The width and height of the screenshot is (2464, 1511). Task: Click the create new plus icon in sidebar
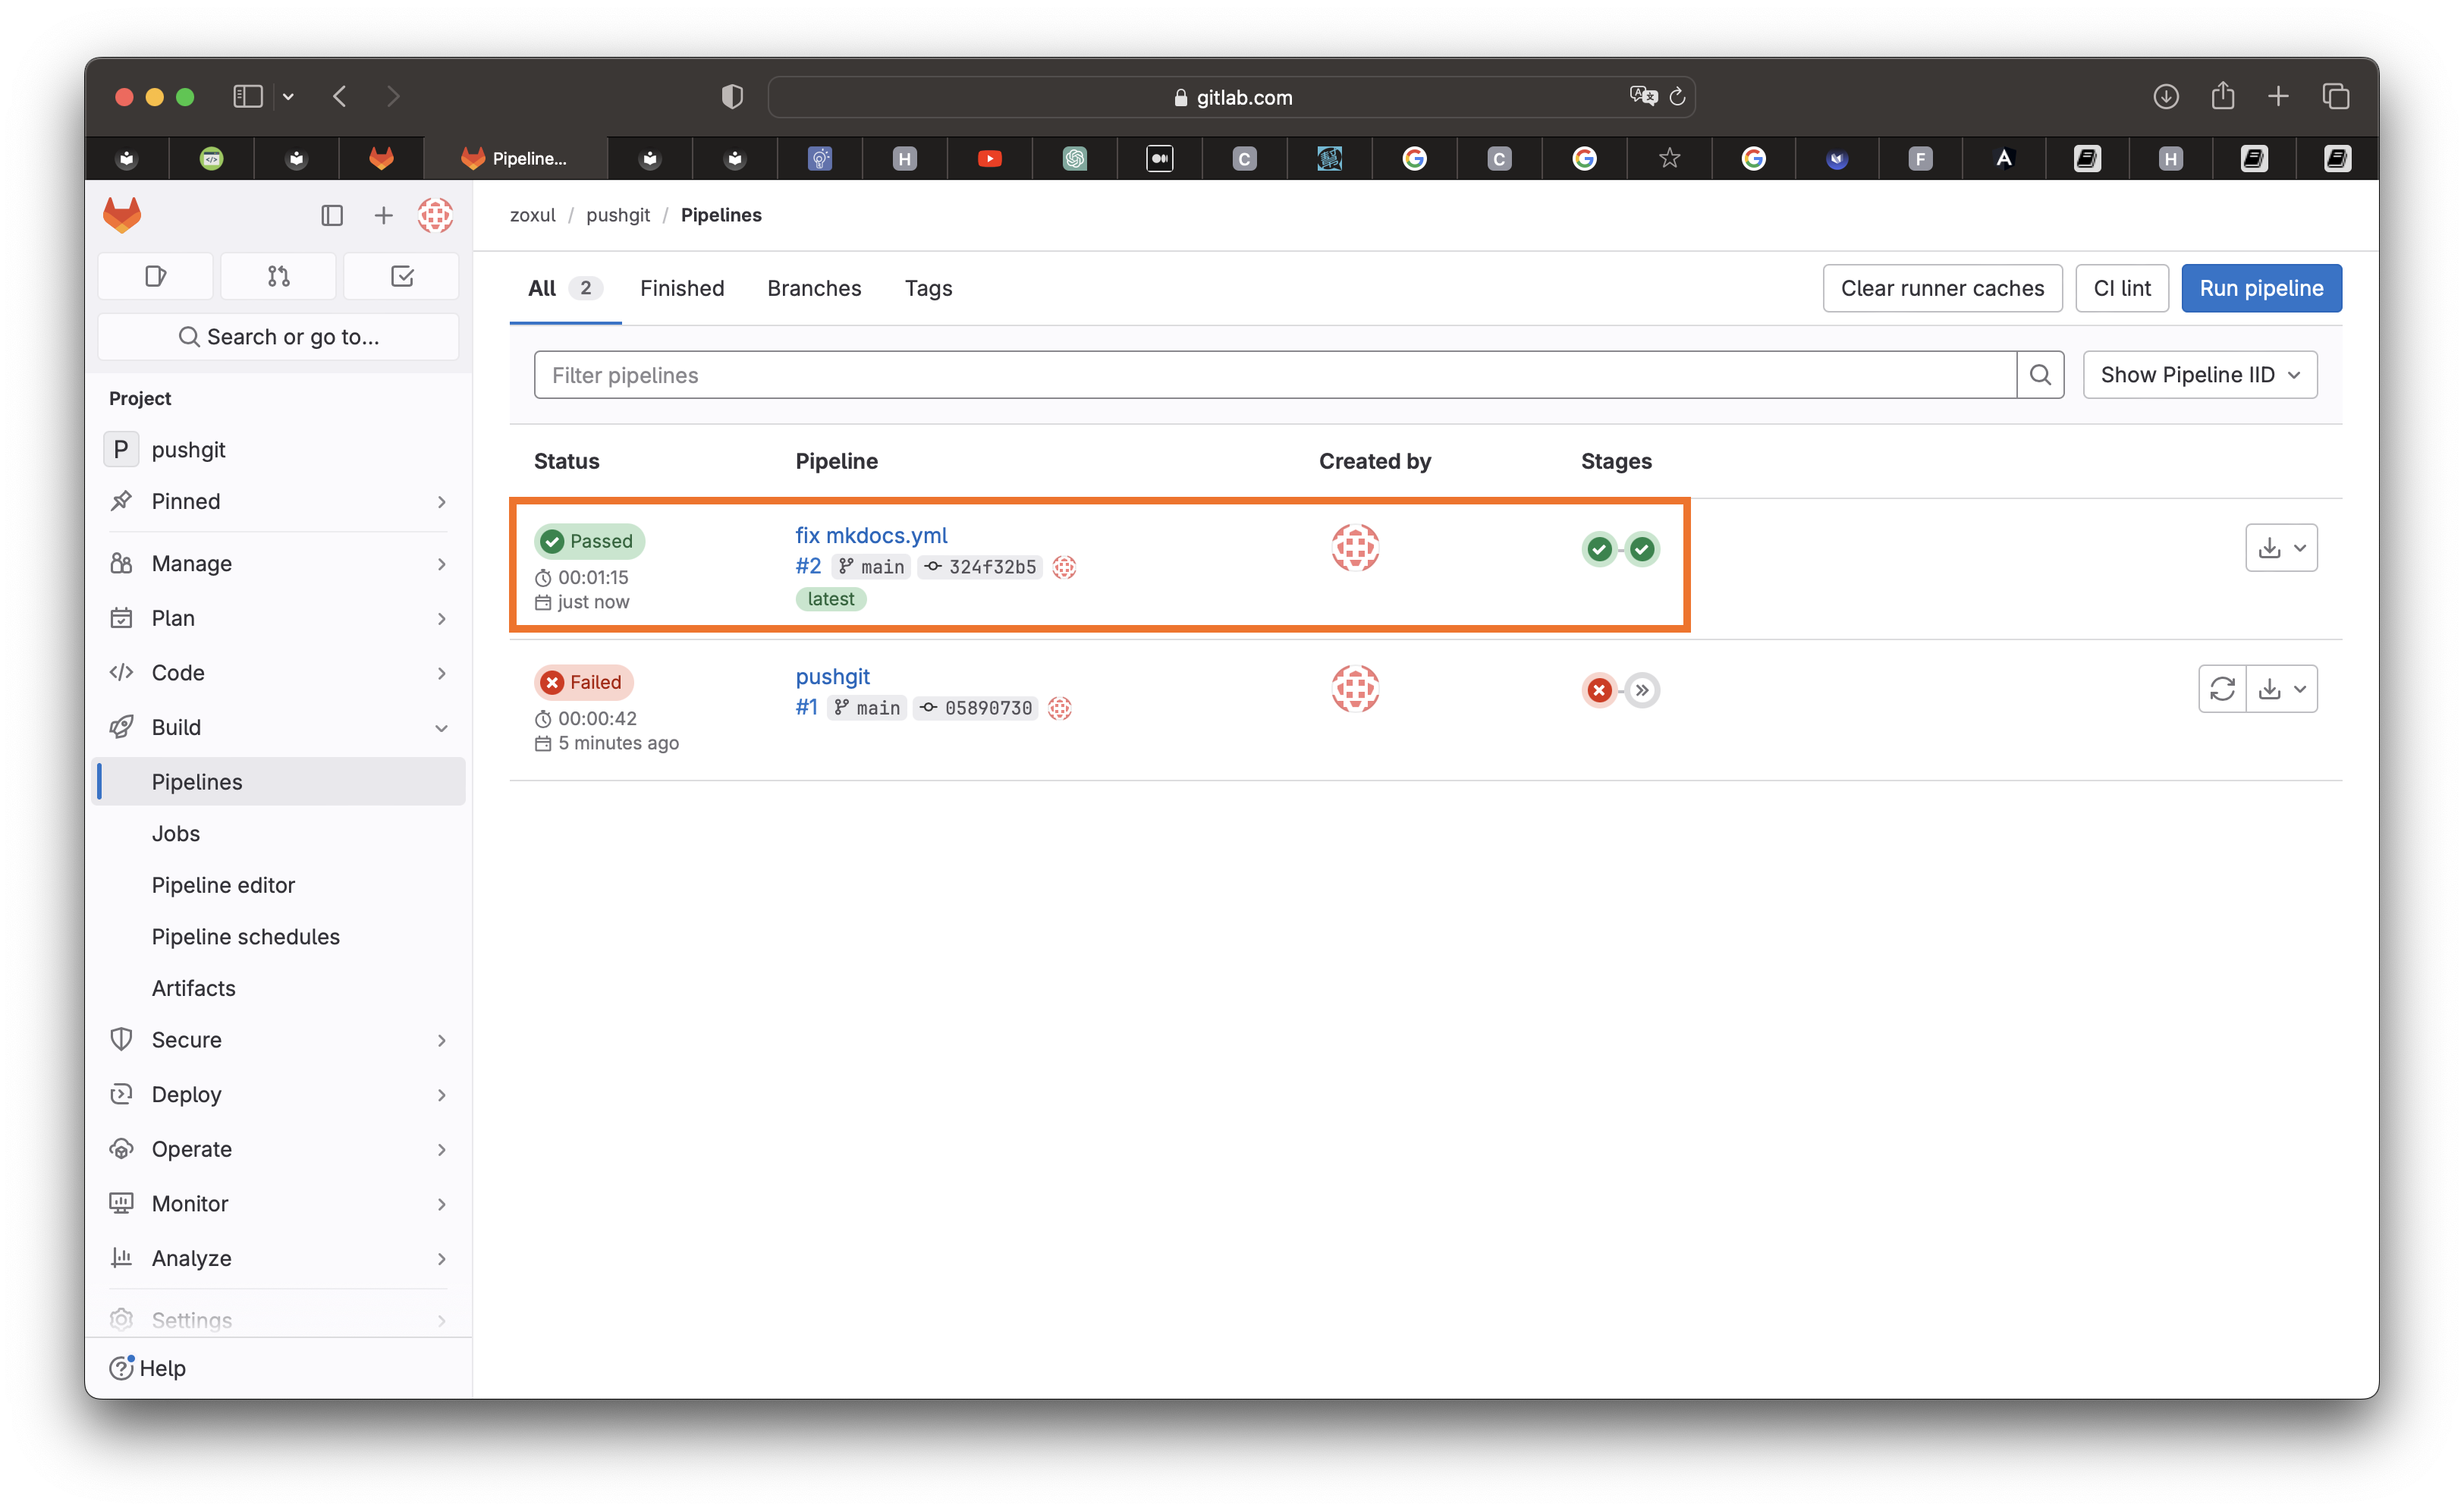click(383, 215)
